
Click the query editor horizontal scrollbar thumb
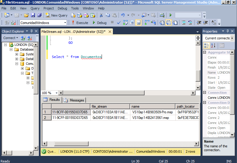[104, 93]
